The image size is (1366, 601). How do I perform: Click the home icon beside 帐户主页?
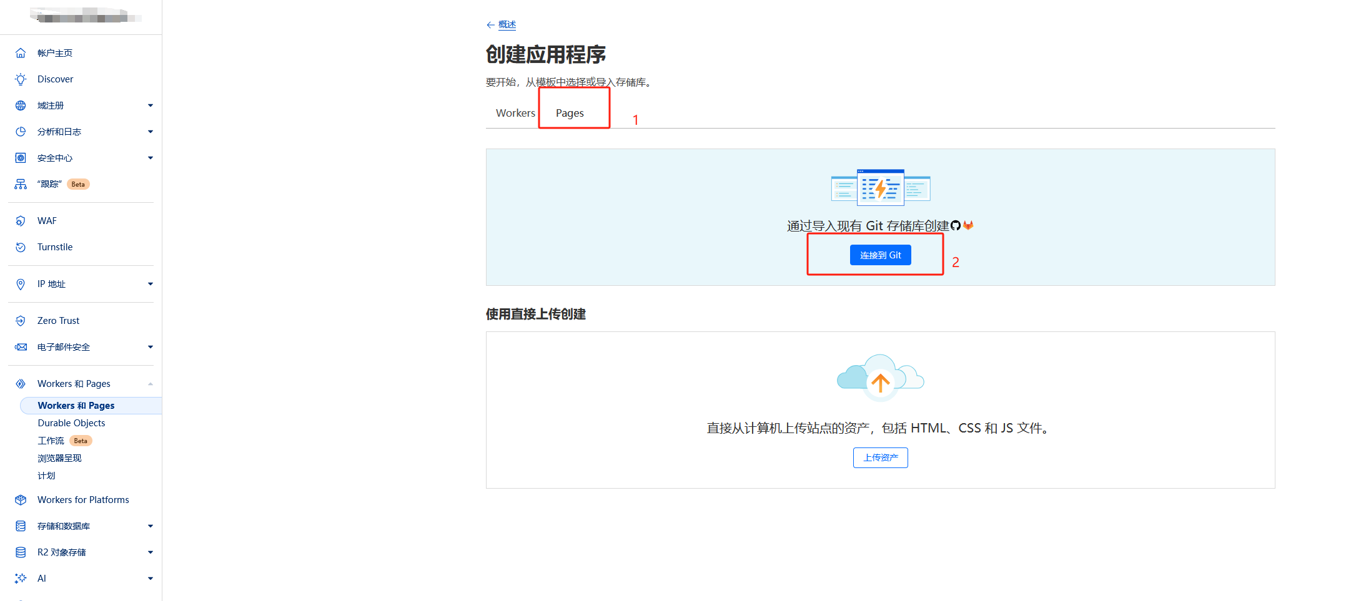click(21, 53)
